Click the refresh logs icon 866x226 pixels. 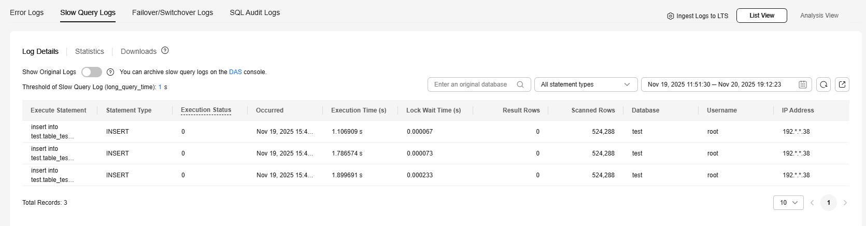[x=824, y=84]
